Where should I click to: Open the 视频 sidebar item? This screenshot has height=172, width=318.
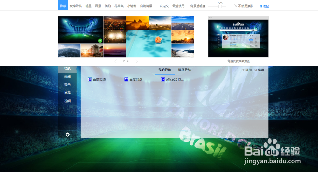pyautogui.click(x=67, y=101)
